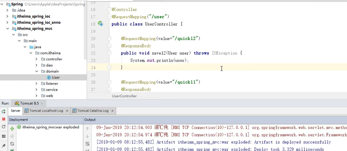Click the User class icon in tree
The height and width of the screenshot is (151, 347).
pos(49,77)
